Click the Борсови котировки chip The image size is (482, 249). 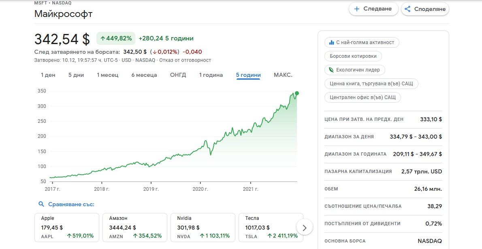click(353, 56)
